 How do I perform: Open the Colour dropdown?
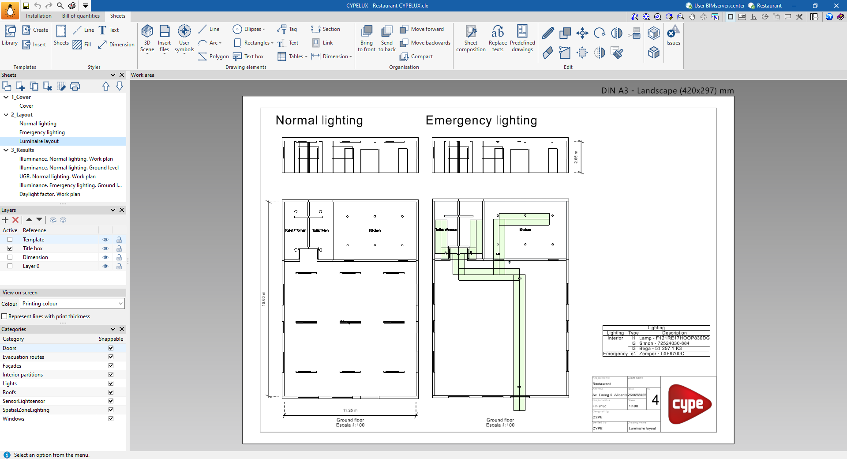point(72,304)
